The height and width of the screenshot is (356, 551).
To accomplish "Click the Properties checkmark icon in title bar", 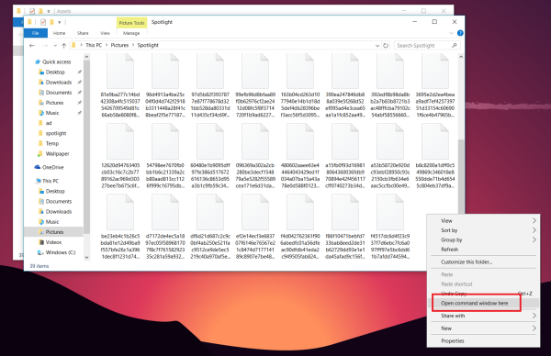I will 43,22.
